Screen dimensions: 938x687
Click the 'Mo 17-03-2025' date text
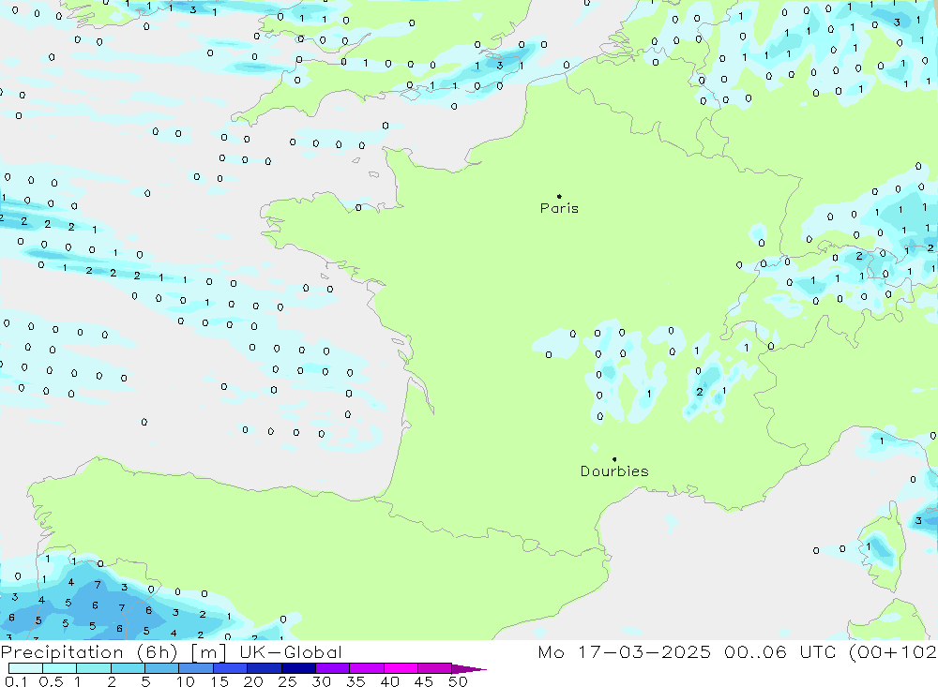pyautogui.click(x=624, y=651)
